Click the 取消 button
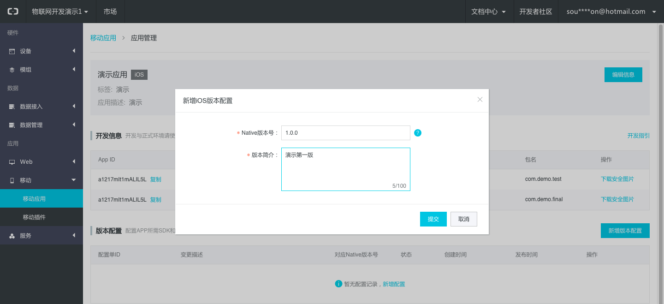Image resolution: width=664 pixels, height=304 pixels. coord(463,219)
